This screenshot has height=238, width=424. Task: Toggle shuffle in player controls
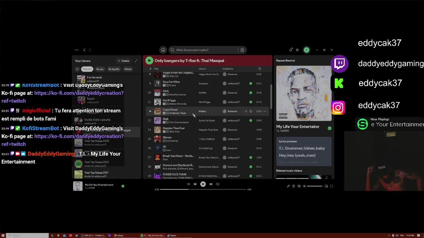(188, 184)
